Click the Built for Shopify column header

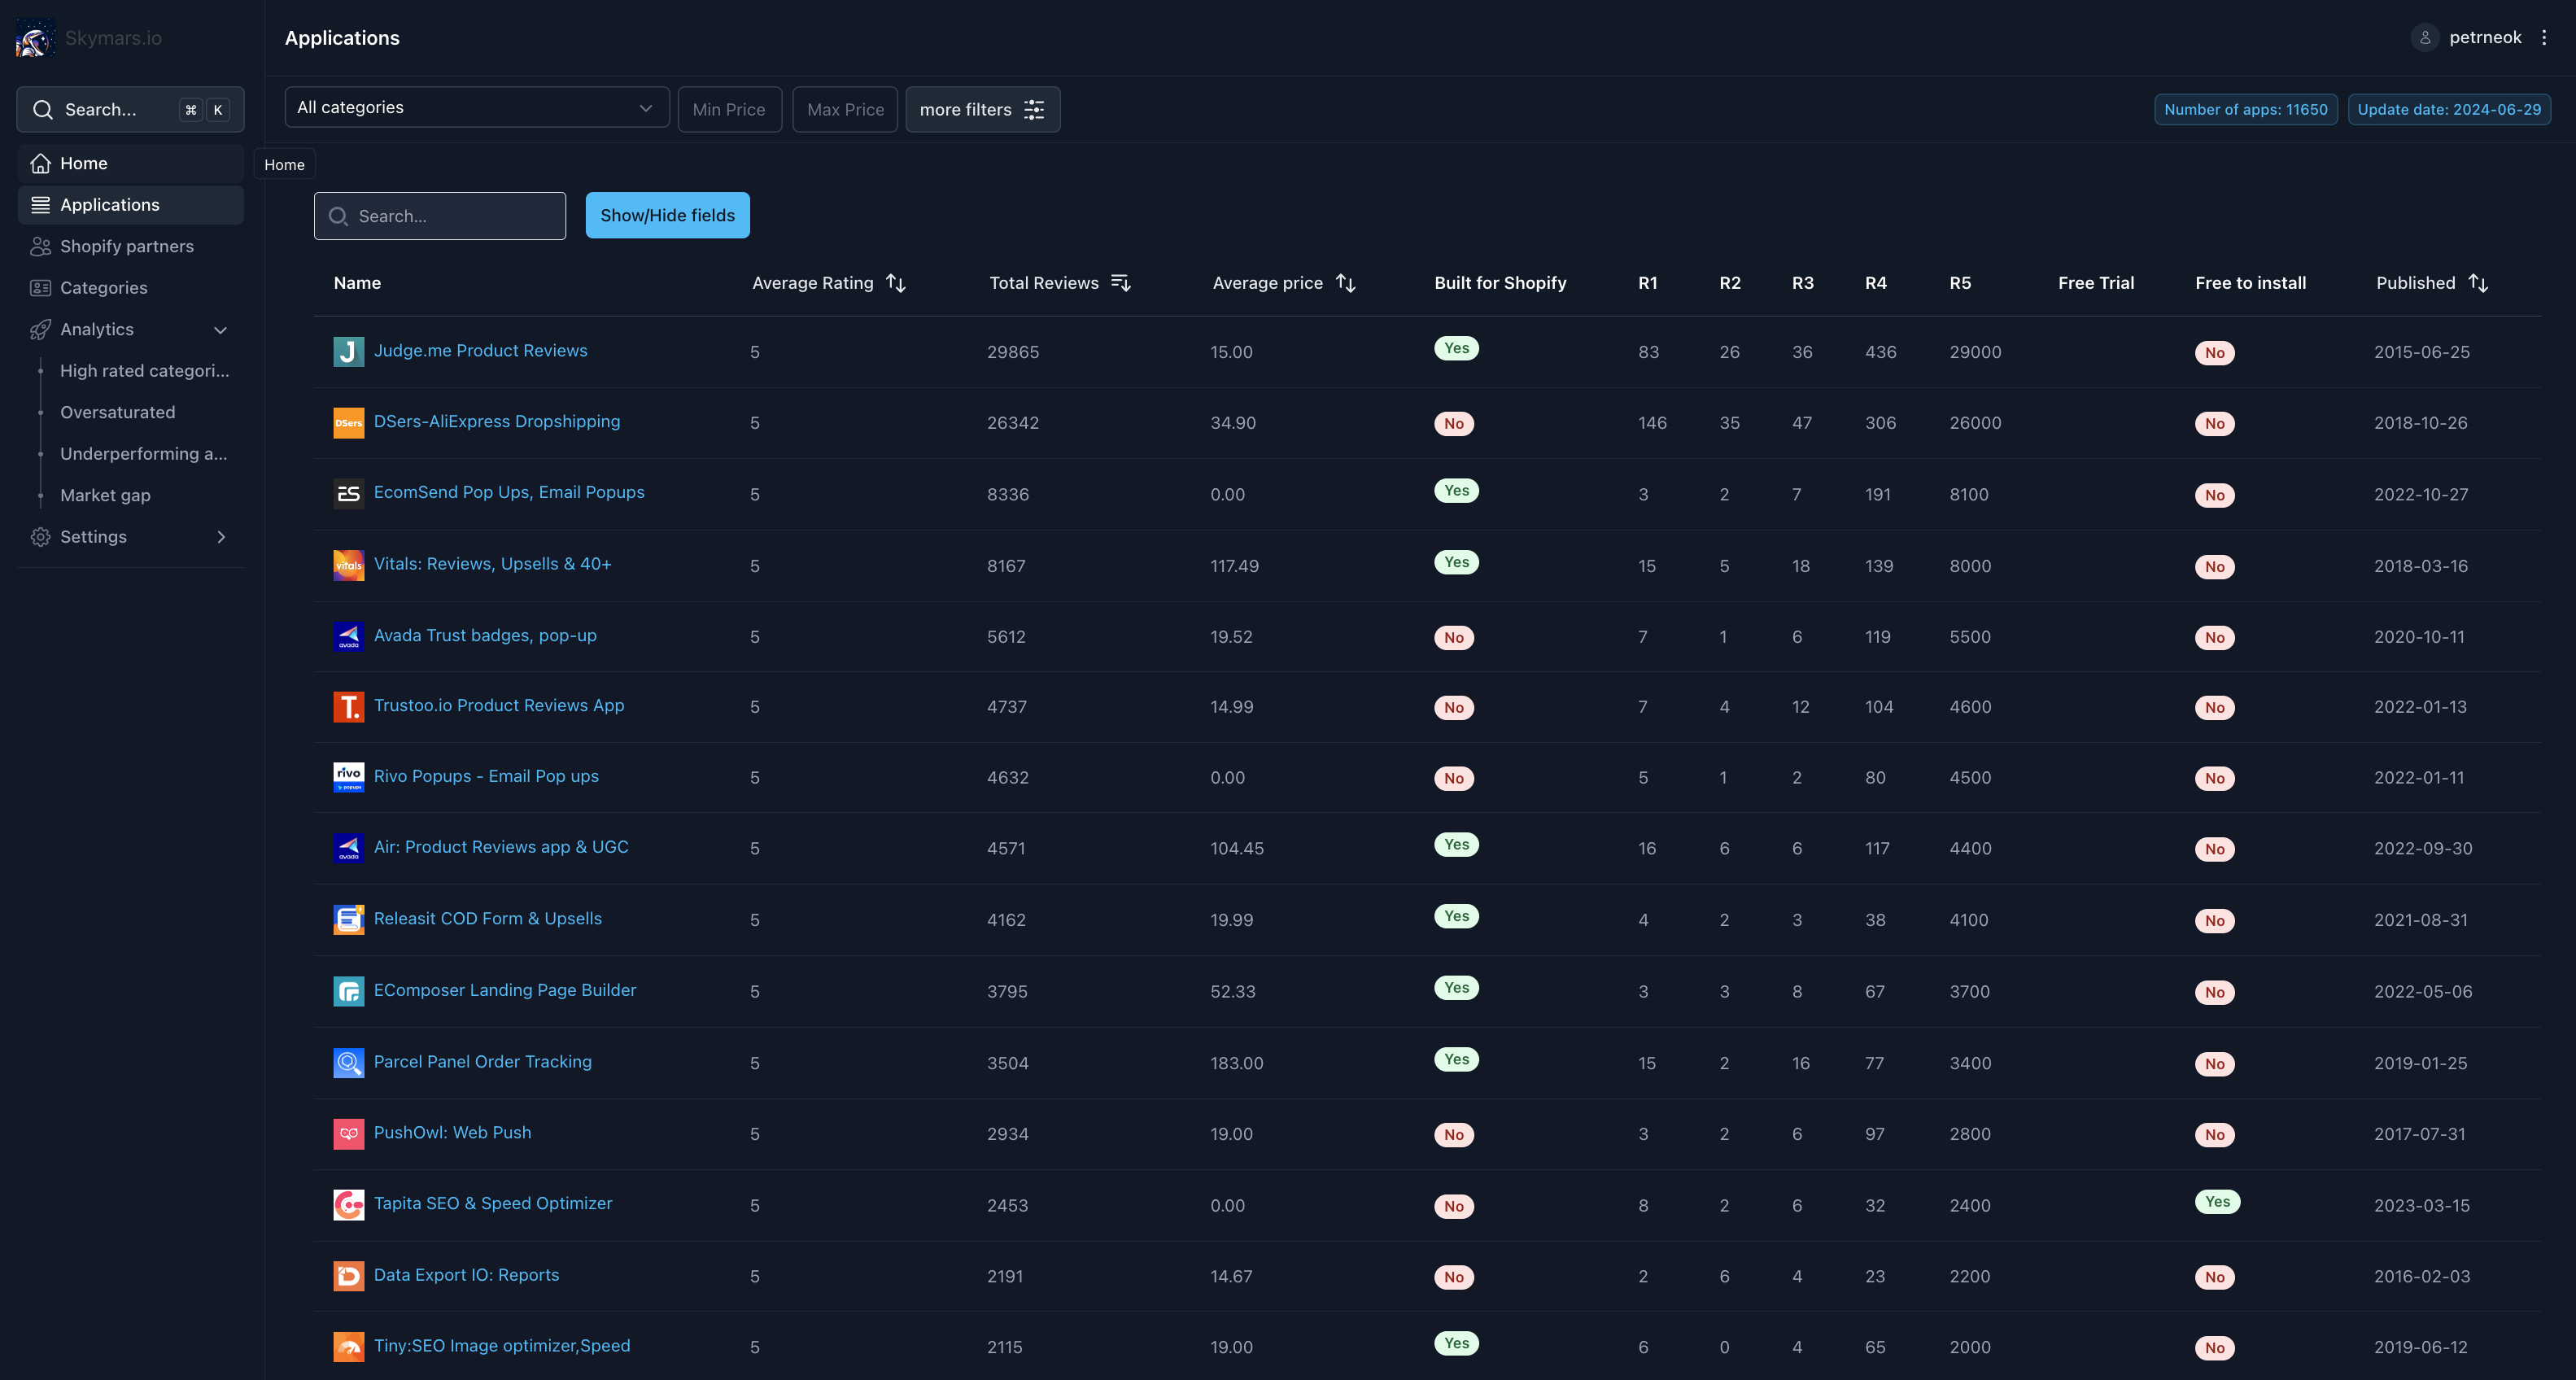point(1500,283)
